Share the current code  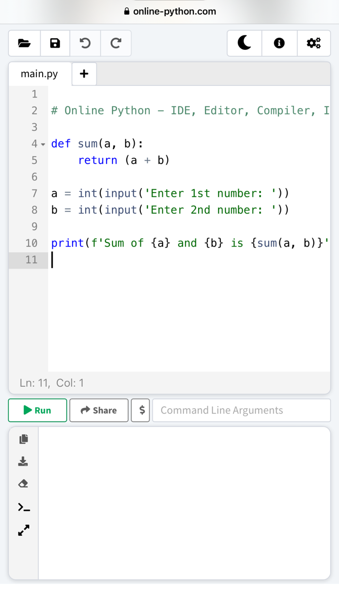click(x=99, y=410)
